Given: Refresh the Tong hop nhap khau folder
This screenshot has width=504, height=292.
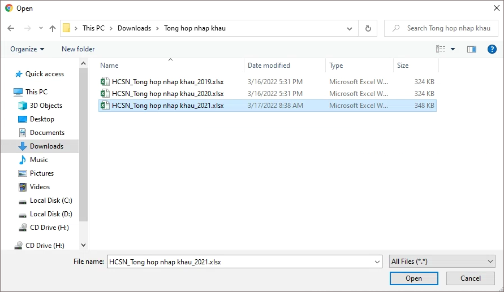Looking at the screenshot, I should click(x=368, y=28).
